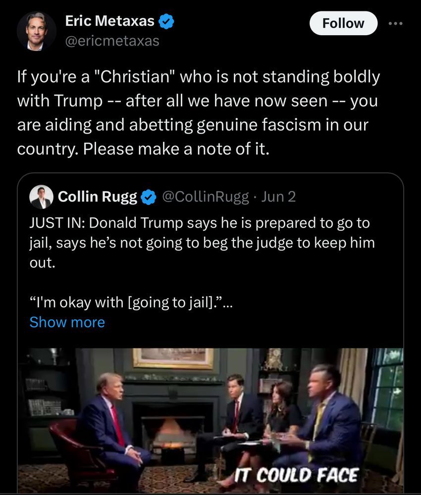Click Collin Rugg's blue verified checkmark
Viewport: 421px width, 495px height.
click(148, 198)
